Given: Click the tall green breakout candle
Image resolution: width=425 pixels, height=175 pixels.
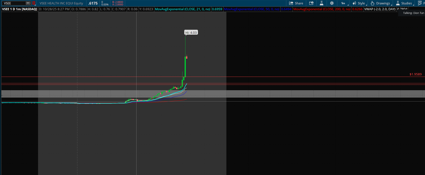Looking at the screenshot, I should [x=185, y=66].
